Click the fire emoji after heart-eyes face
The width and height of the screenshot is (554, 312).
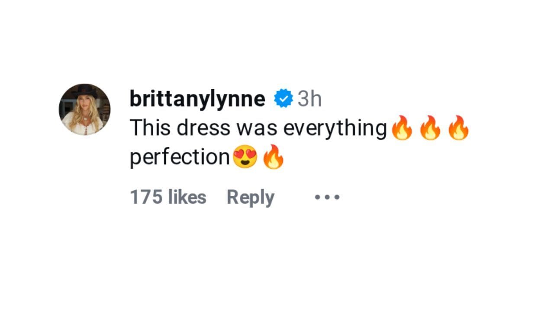click(274, 157)
